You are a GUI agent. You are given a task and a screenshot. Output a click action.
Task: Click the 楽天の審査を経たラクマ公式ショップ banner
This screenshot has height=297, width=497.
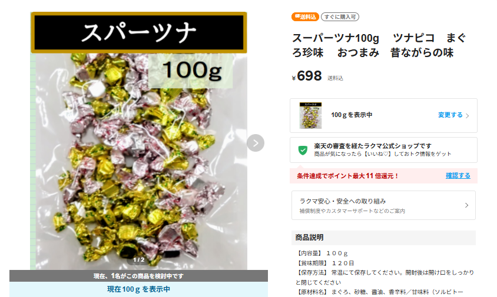(383, 150)
